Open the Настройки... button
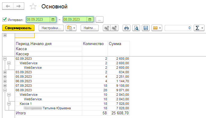Screen dimensions: 206x118 point(51,28)
